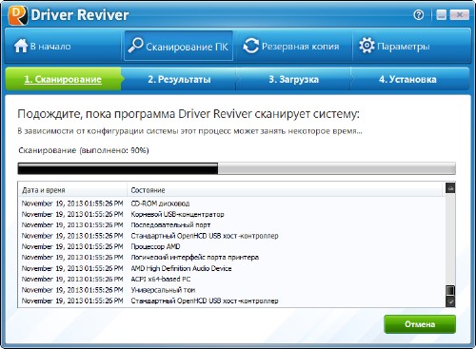This screenshot has height=349, width=476.
Task: Select step 3. Загрузка
Action: [x=293, y=79]
